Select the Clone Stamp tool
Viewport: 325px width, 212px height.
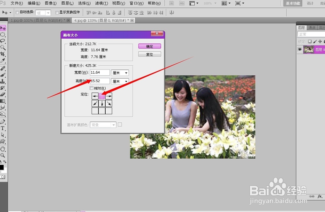coord(3,81)
